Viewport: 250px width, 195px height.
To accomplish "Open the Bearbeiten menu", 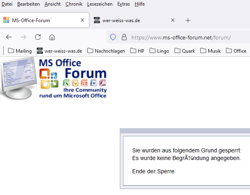I will click(29, 4).
